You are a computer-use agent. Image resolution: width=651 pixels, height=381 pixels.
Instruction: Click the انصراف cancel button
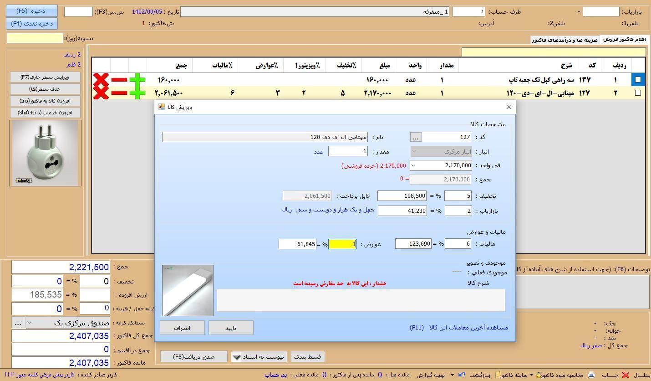182,328
